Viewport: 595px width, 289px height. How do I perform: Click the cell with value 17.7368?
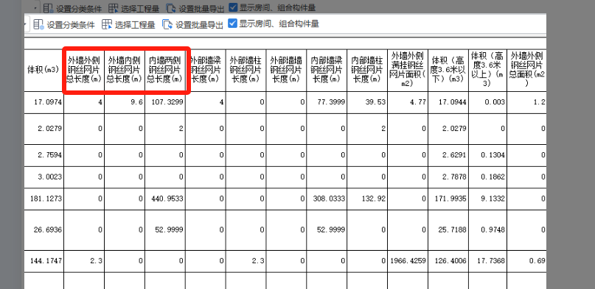coord(487,260)
